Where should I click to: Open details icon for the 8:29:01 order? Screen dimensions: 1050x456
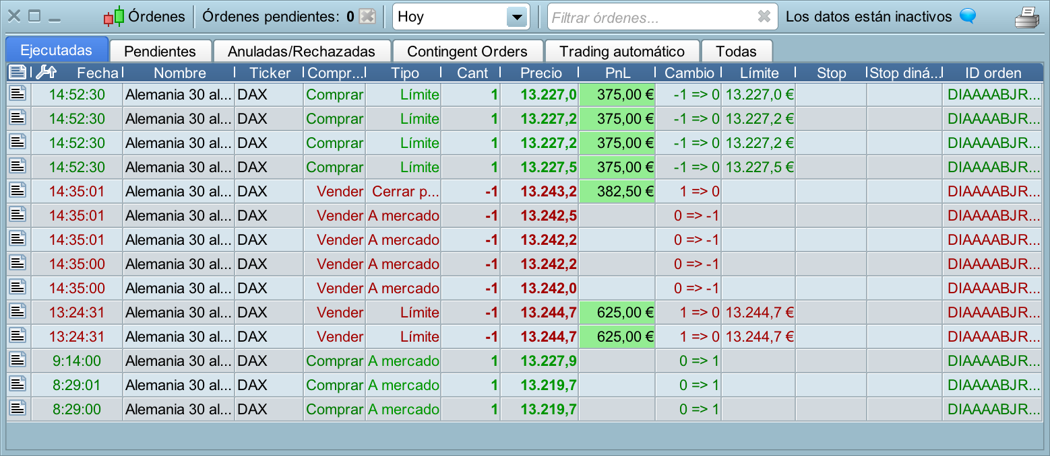18,385
